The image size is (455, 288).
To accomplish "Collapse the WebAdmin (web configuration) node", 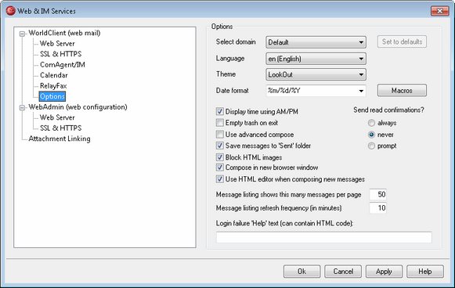I will [22, 108].
